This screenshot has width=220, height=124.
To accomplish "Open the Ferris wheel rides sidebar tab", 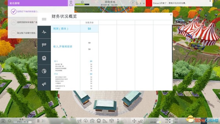I will pyautogui.click(x=44, y=58).
